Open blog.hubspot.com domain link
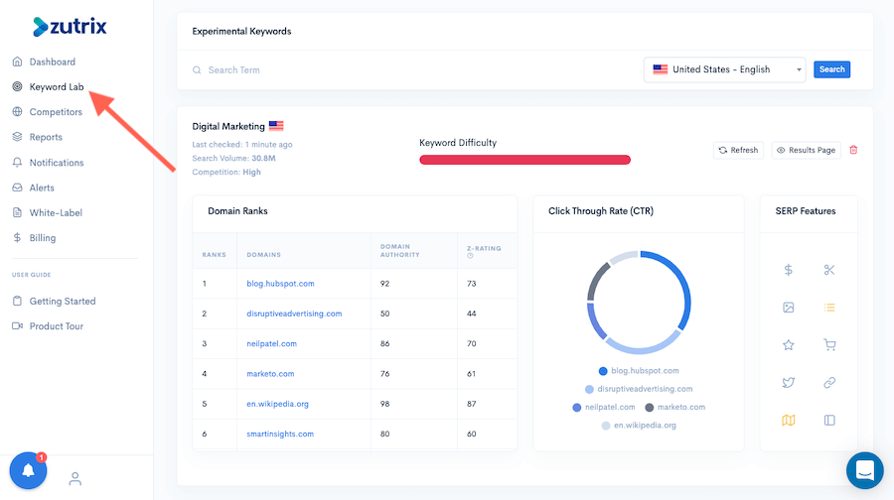The image size is (894, 500). pos(280,283)
